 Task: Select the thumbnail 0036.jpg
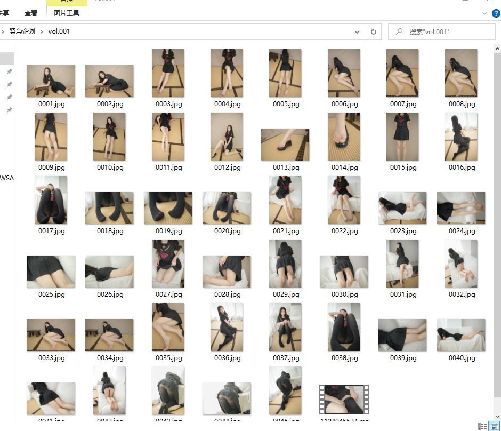tap(227, 327)
